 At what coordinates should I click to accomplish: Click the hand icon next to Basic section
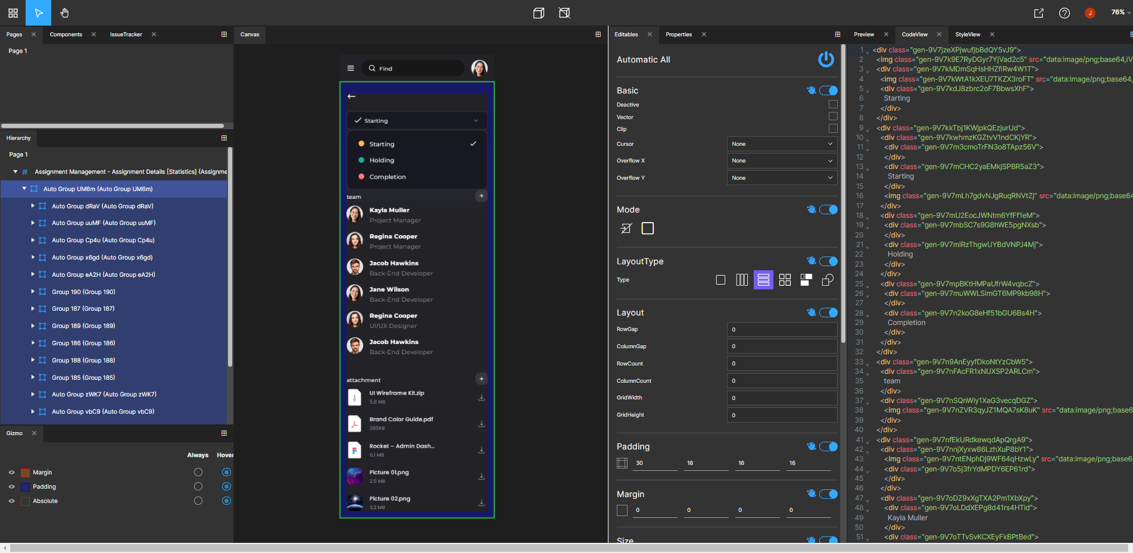[811, 90]
